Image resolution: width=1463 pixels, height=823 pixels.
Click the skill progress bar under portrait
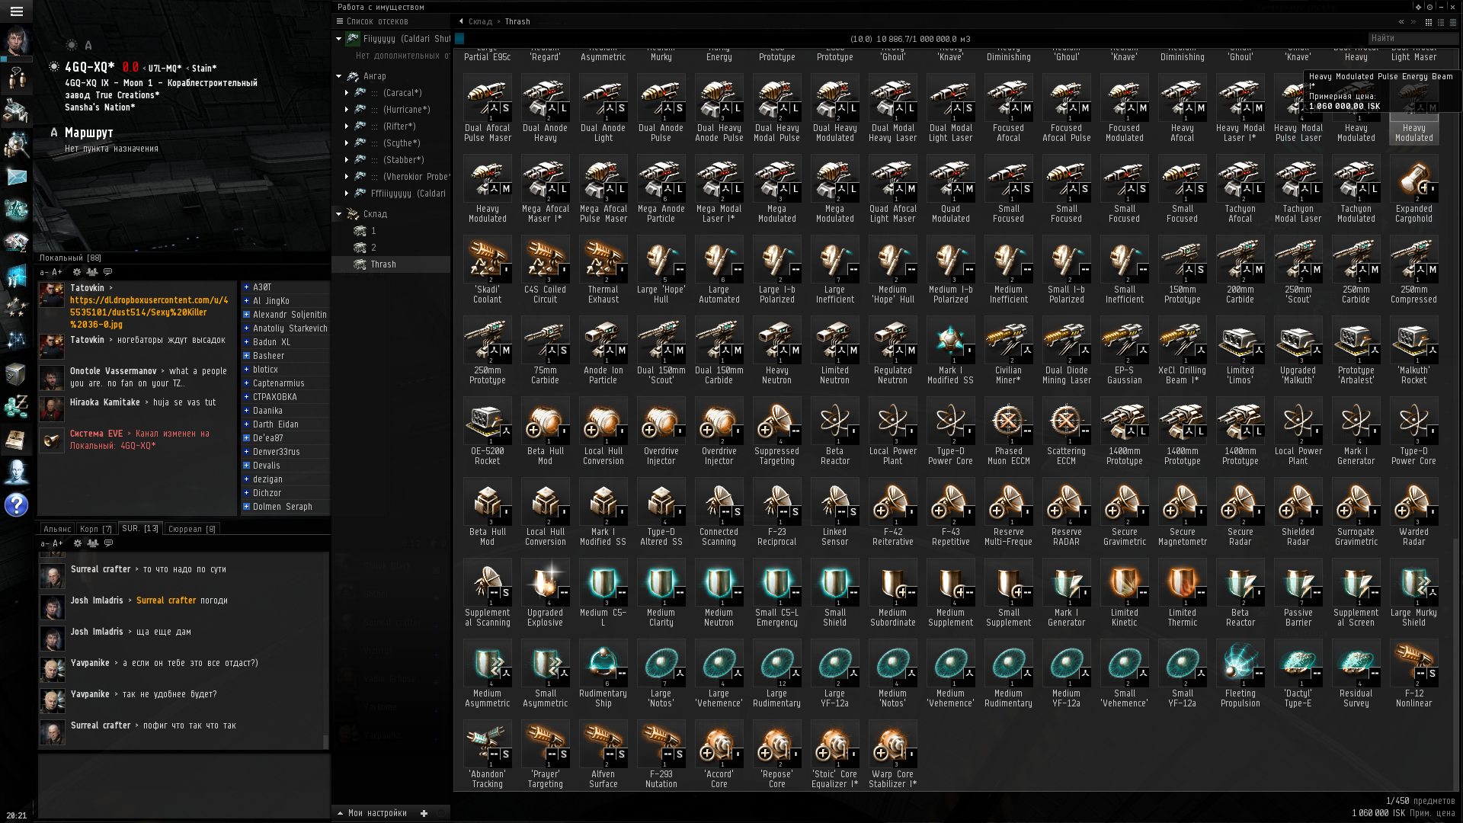tap(16, 59)
